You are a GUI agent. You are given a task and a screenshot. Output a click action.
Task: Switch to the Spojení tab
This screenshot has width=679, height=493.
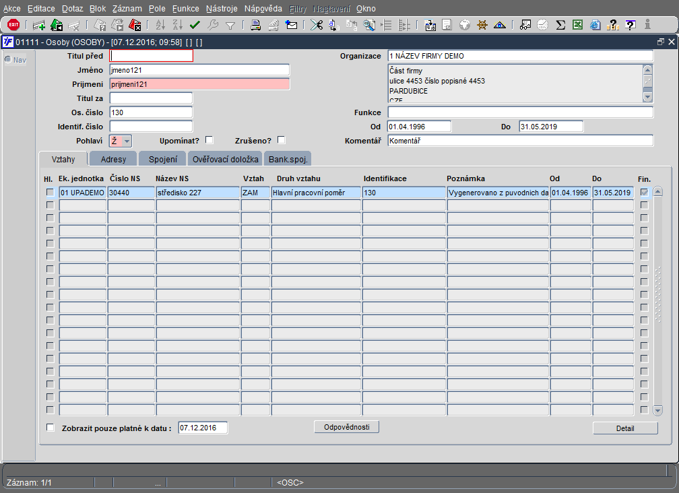163,160
